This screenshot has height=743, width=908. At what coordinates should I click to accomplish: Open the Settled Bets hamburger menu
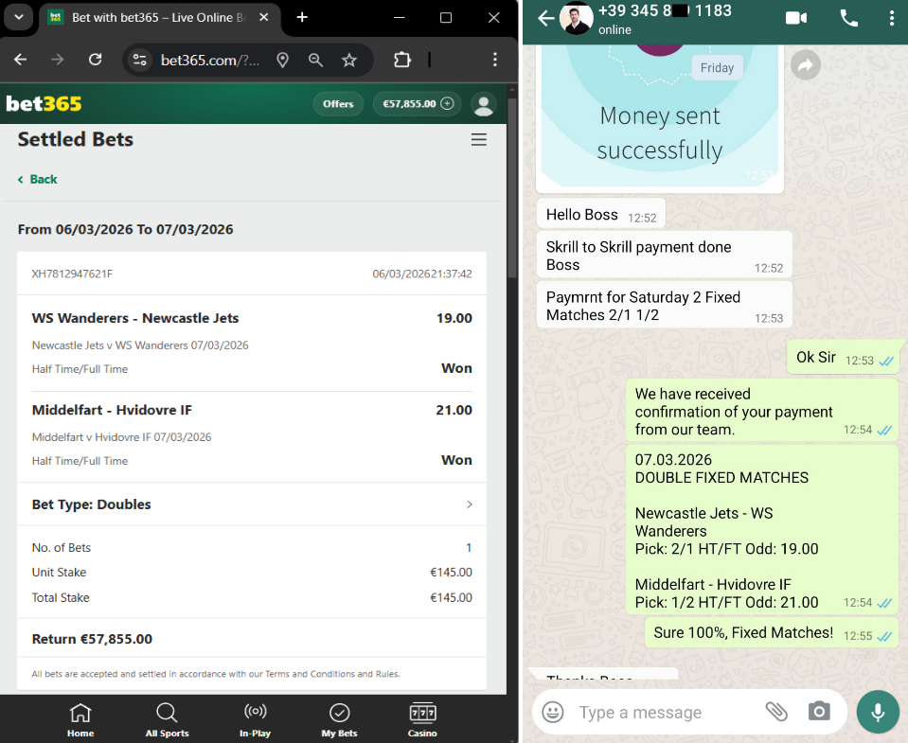[479, 140]
